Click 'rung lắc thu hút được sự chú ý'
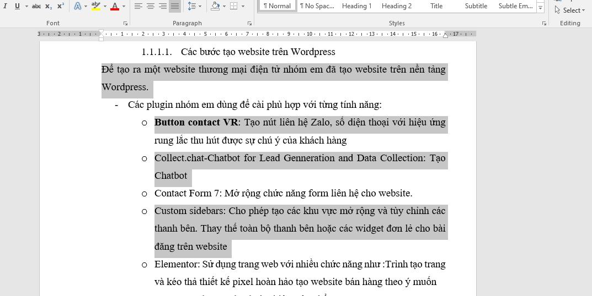This screenshot has height=296, width=592. [x=250, y=140]
